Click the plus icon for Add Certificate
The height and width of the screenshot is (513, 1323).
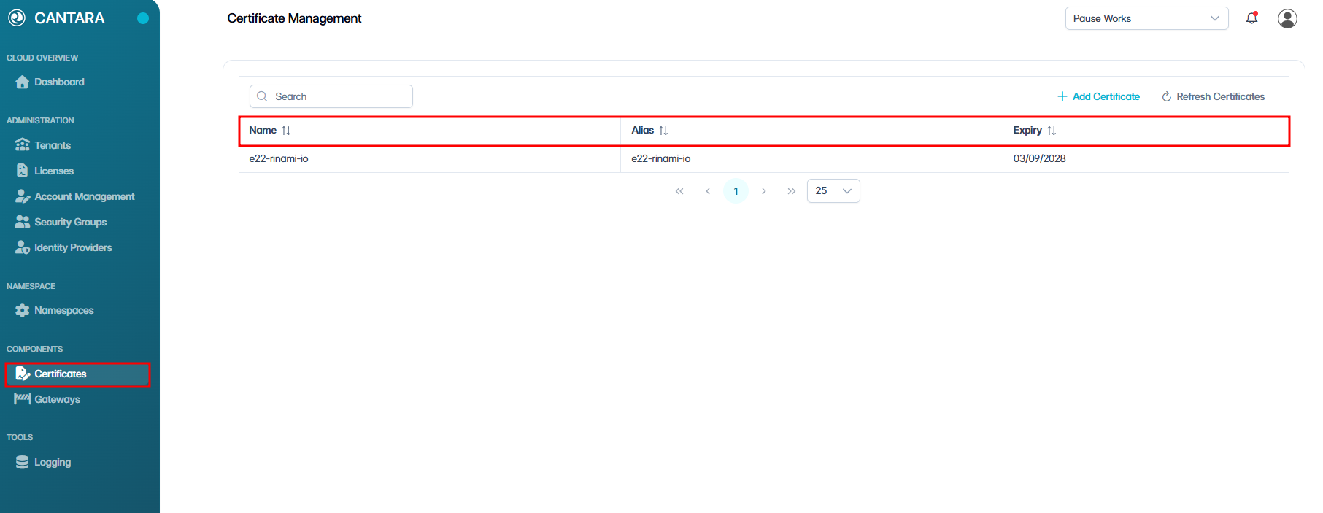1062,96
